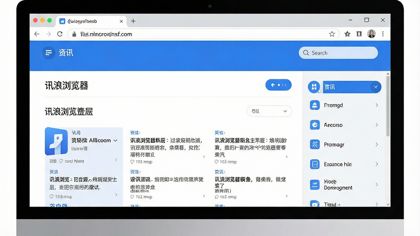Close the highlighted 资讯 sidebar item

[376, 87]
